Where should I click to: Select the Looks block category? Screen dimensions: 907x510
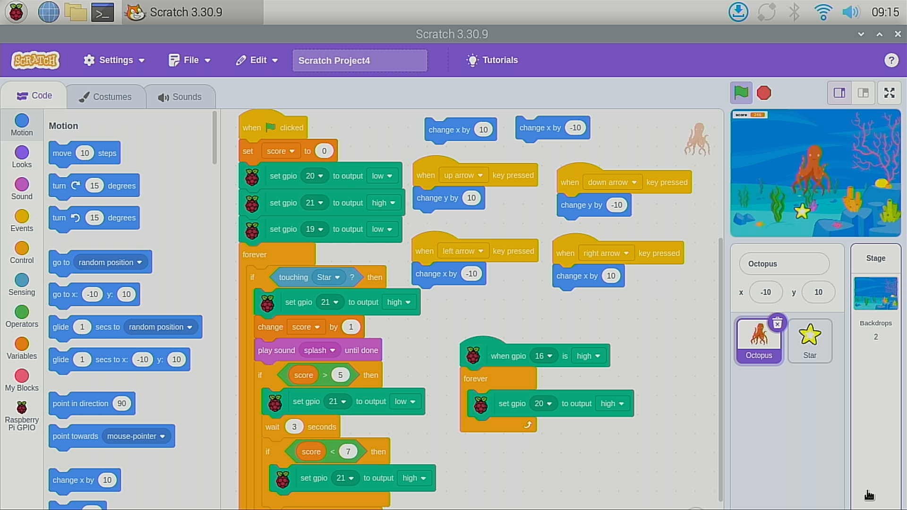tap(22, 157)
